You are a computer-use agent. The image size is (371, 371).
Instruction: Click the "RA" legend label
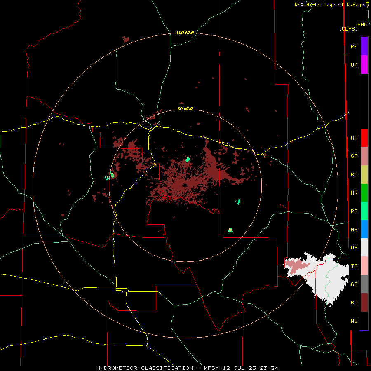click(354, 211)
